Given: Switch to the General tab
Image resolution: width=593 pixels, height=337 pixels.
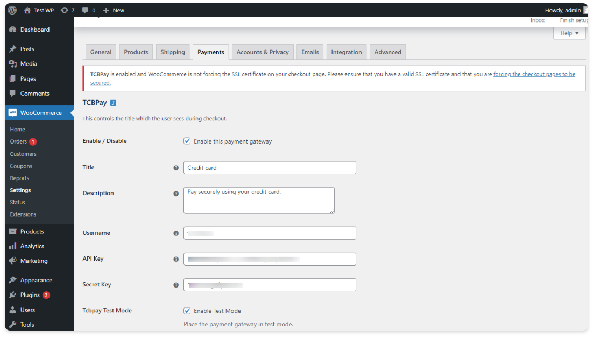Looking at the screenshot, I should pos(101,52).
